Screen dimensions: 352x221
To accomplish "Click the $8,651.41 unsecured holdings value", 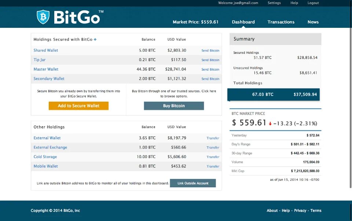I will [x=308, y=73].
